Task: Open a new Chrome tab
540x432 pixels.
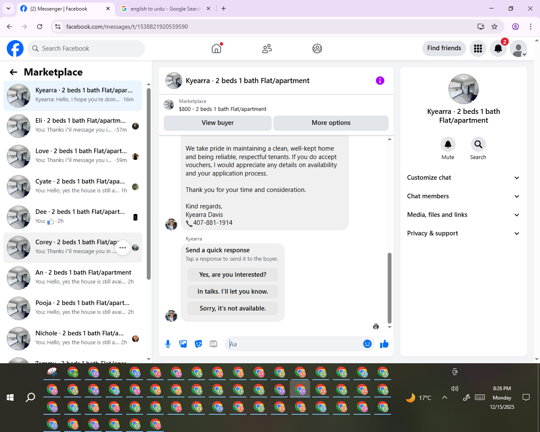Action: point(224,8)
